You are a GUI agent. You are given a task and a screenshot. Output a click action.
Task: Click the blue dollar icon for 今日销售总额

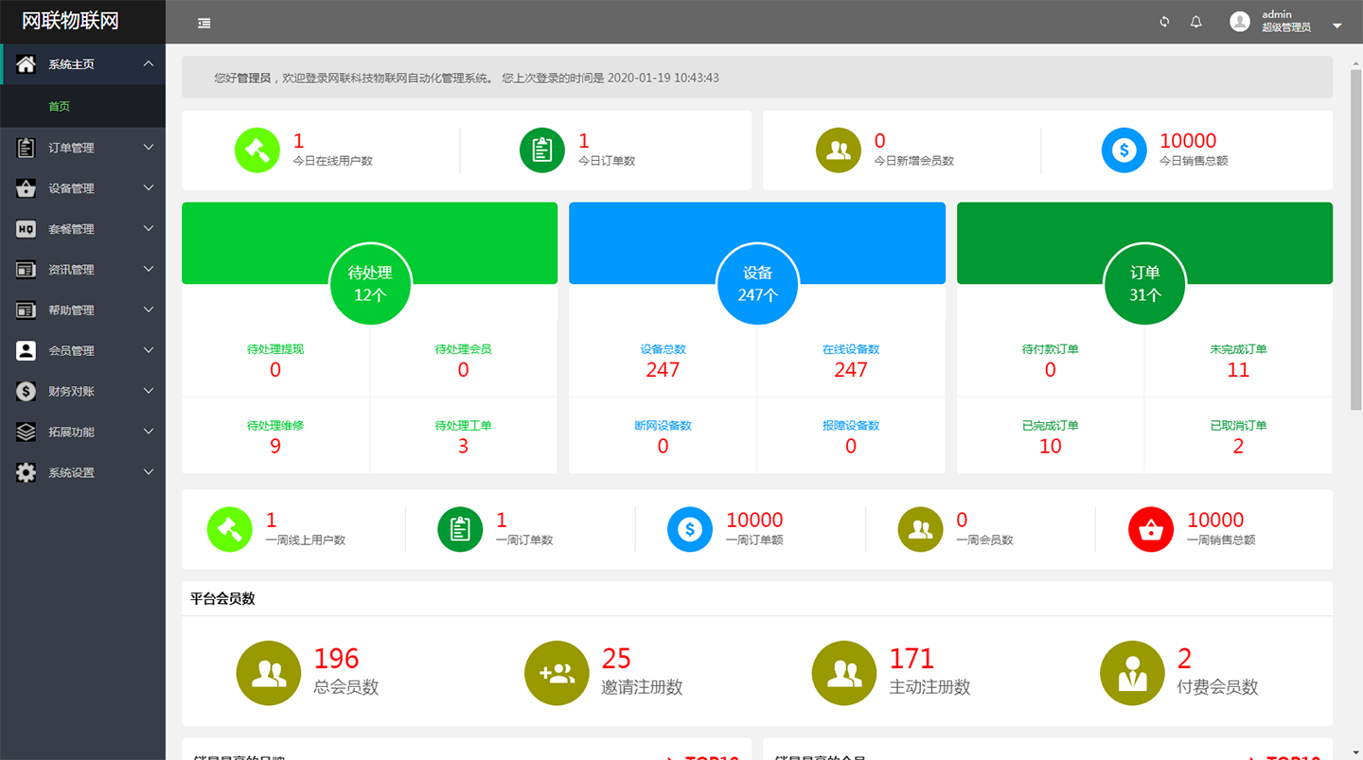pos(1124,150)
